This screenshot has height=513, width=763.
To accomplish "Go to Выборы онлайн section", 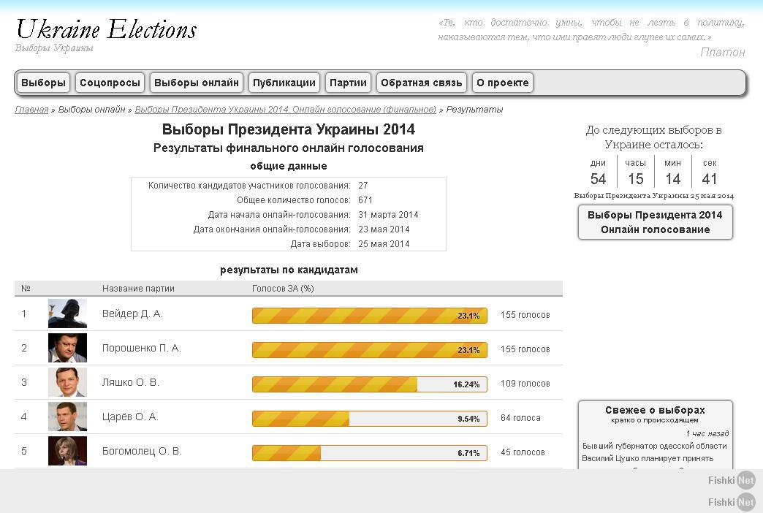I will (x=197, y=83).
